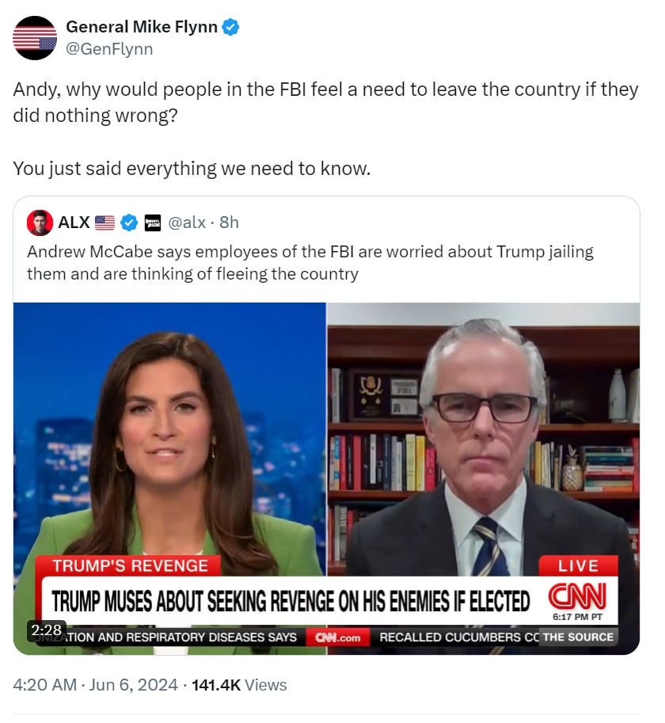Click the 4:20 AM · Jun 6, 2024 timestamp

(95, 685)
